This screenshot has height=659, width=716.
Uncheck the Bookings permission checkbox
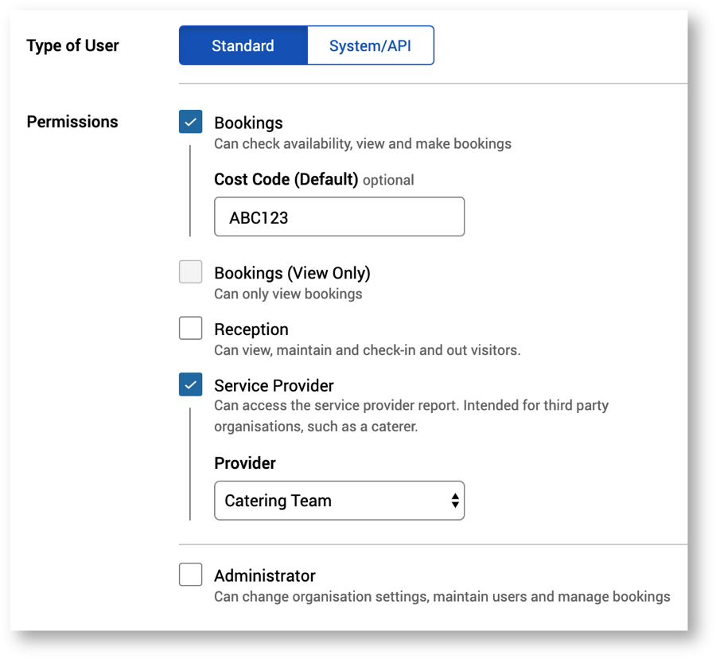191,122
